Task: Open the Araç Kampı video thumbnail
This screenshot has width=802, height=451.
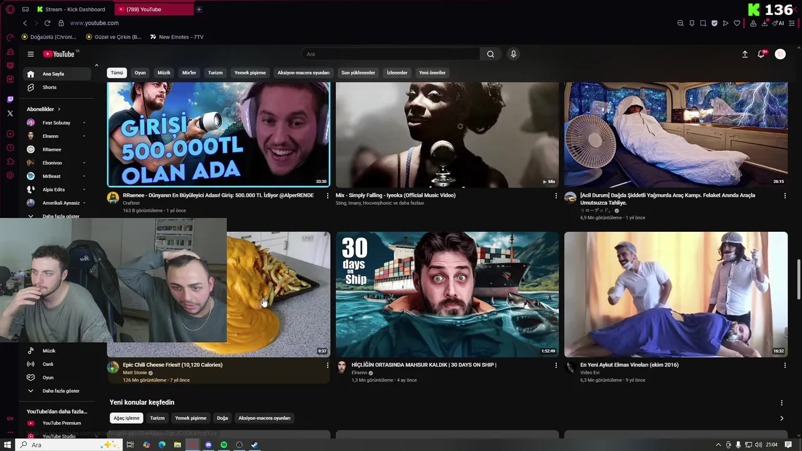Action: point(675,135)
